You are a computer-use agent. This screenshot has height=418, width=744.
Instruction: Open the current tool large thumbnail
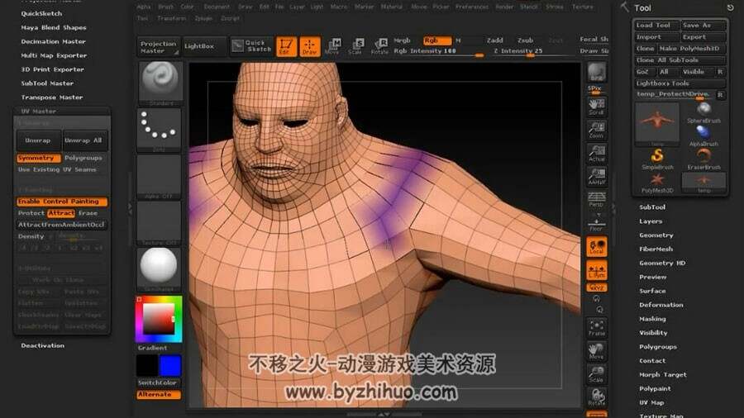pos(657,124)
